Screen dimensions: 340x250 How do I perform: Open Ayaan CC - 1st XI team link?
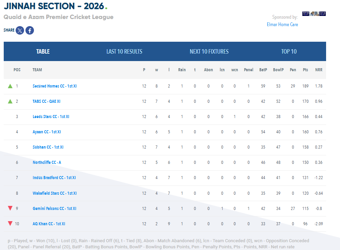46,132
